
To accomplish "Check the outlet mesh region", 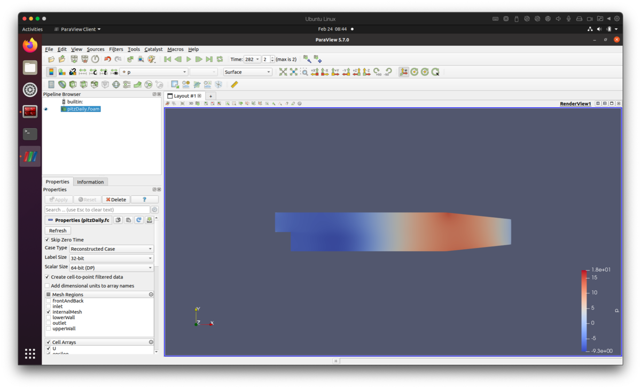I will pyautogui.click(x=49, y=323).
